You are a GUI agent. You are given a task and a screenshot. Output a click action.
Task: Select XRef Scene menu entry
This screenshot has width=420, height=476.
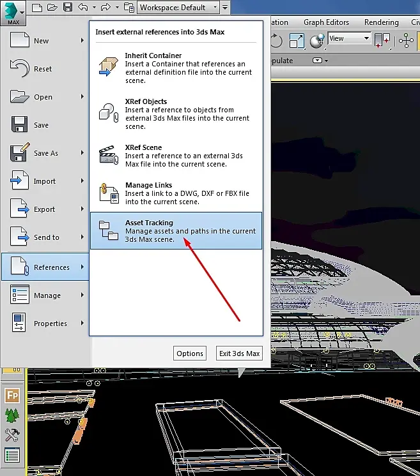[x=176, y=156]
